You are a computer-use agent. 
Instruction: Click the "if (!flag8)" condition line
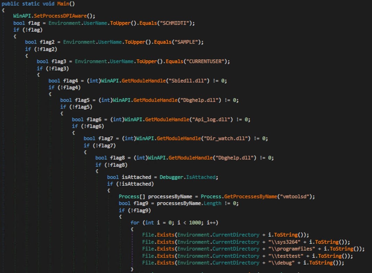(111, 165)
